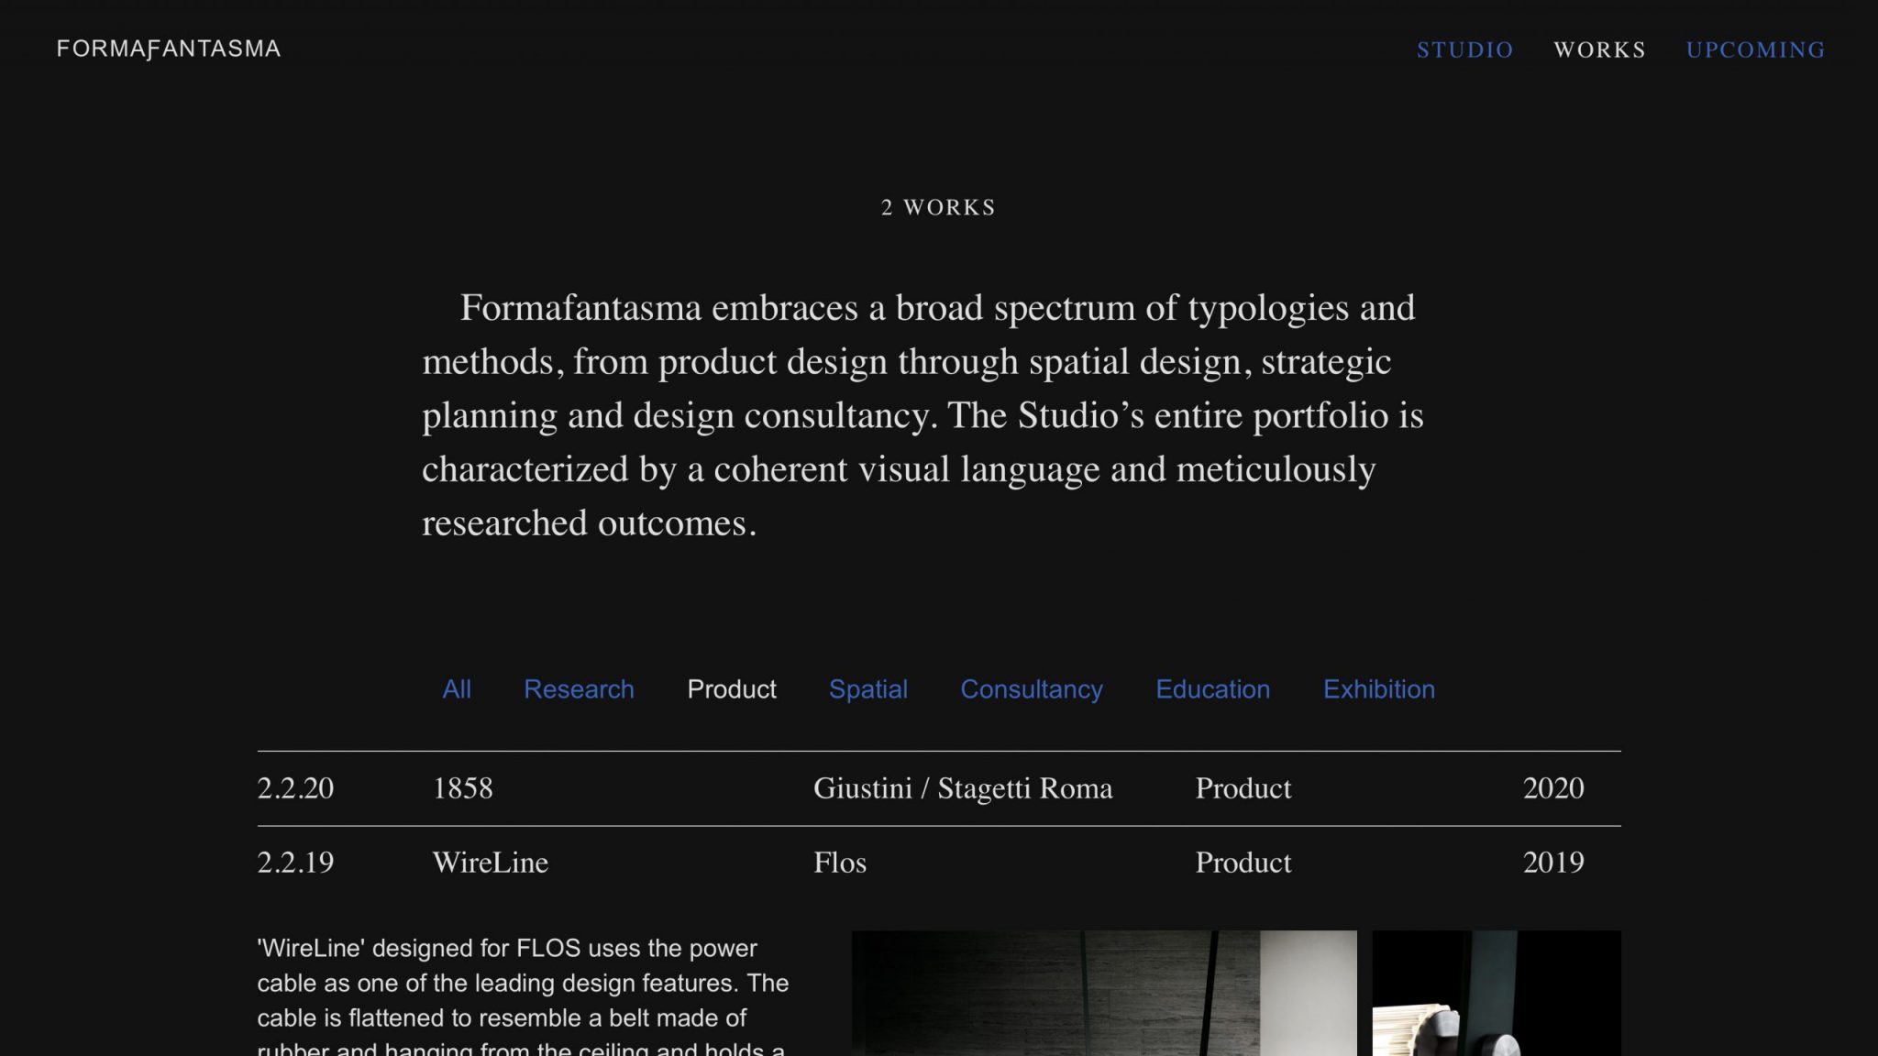Viewport: 1878px width, 1056px height.
Task: Filter works by Research
Action: pos(579,689)
